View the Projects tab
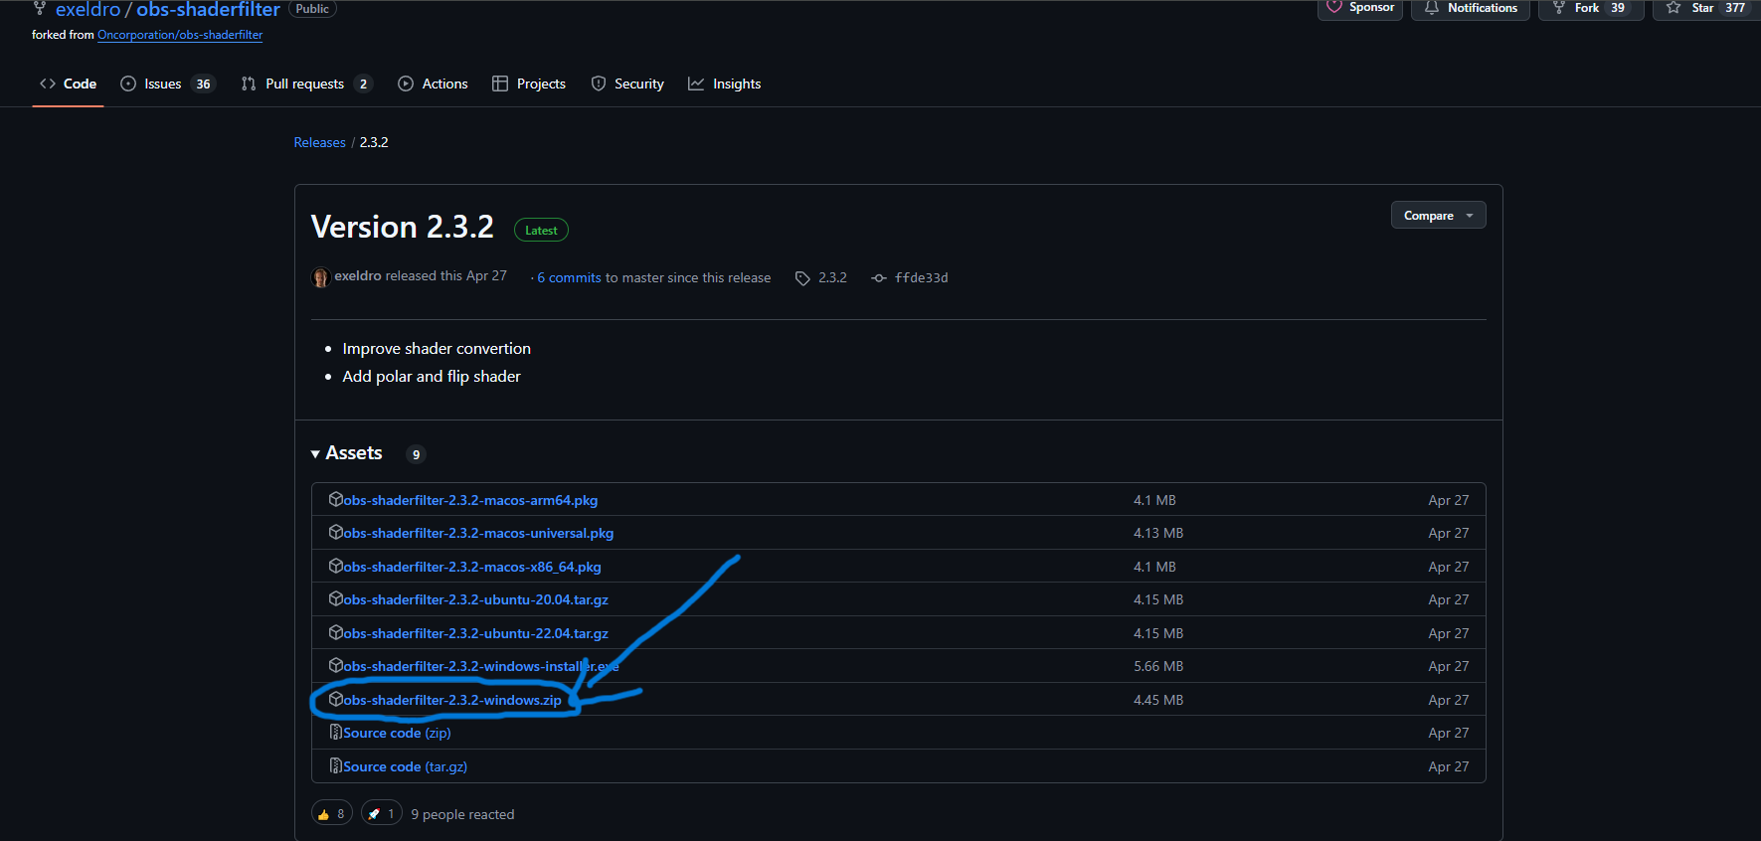The width and height of the screenshot is (1761, 841). tap(529, 84)
